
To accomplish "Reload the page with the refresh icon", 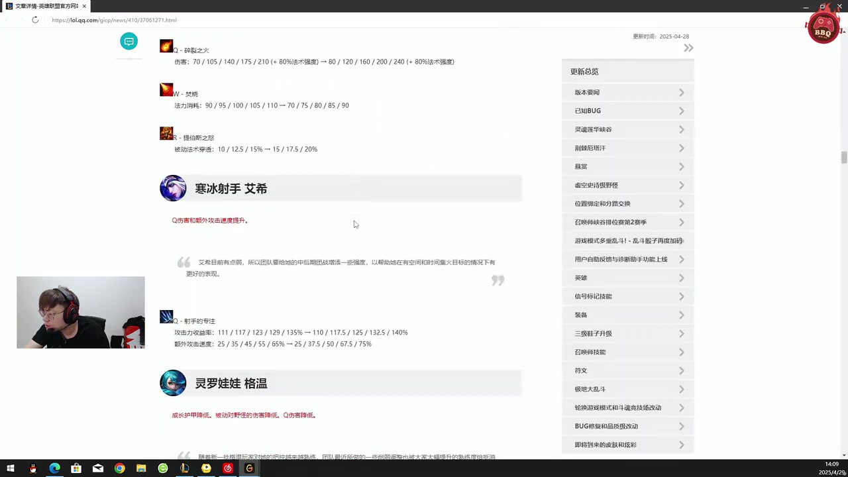I will click(35, 20).
